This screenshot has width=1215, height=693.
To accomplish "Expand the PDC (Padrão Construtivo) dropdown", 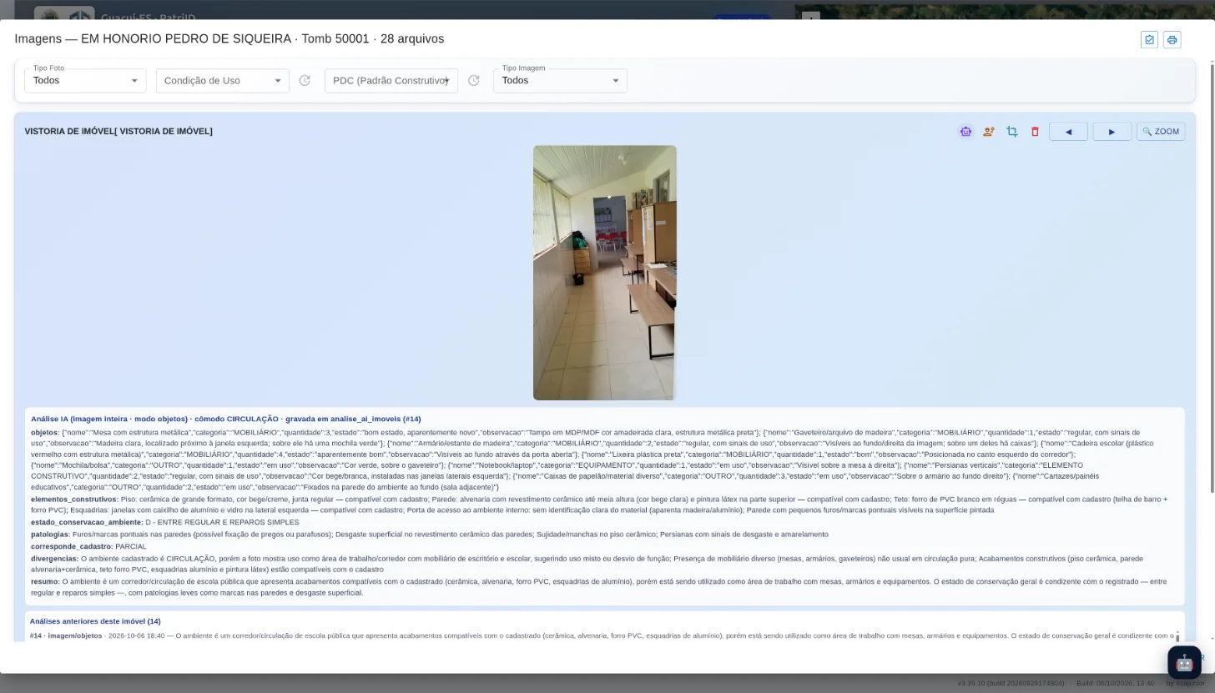I will (x=391, y=81).
